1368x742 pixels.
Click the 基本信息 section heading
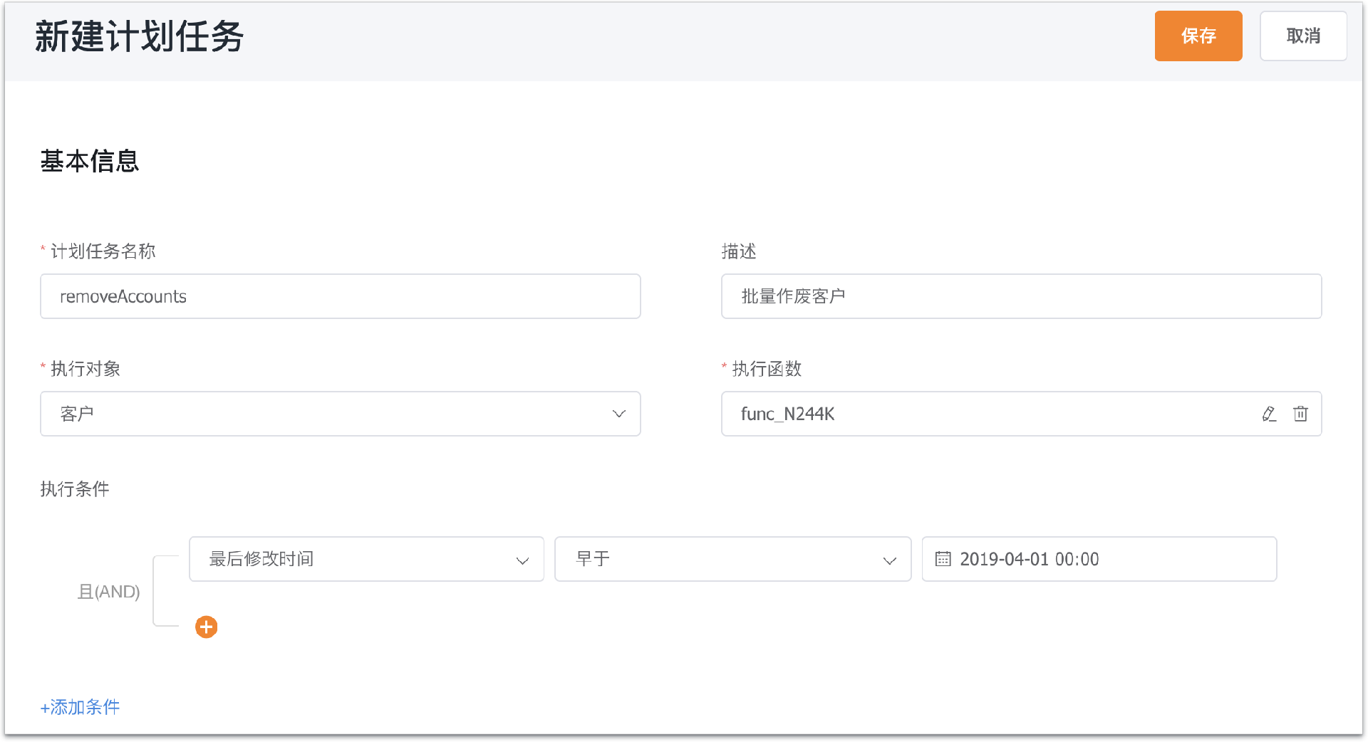point(90,161)
